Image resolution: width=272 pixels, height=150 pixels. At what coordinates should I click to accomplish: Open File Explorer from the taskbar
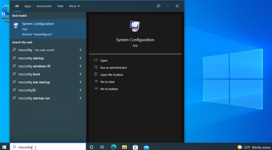click(x=124, y=147)
